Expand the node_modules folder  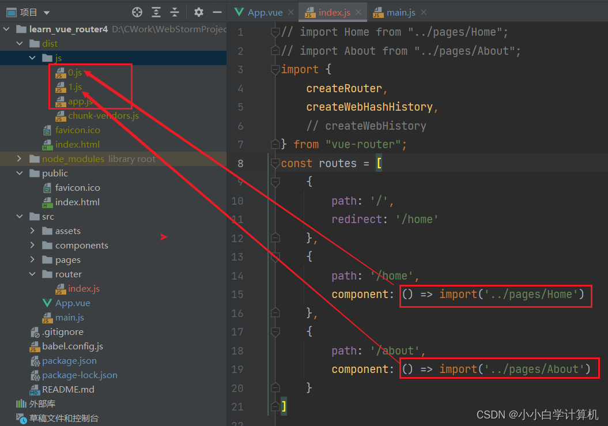[20, 159]
